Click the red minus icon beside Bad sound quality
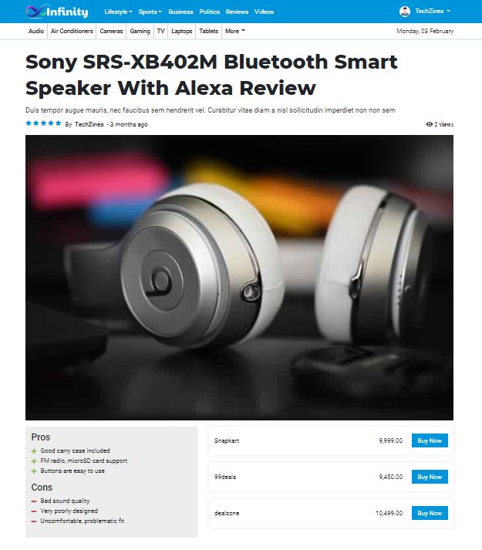This screenshot has height=550, width=482. coord(34,501)
